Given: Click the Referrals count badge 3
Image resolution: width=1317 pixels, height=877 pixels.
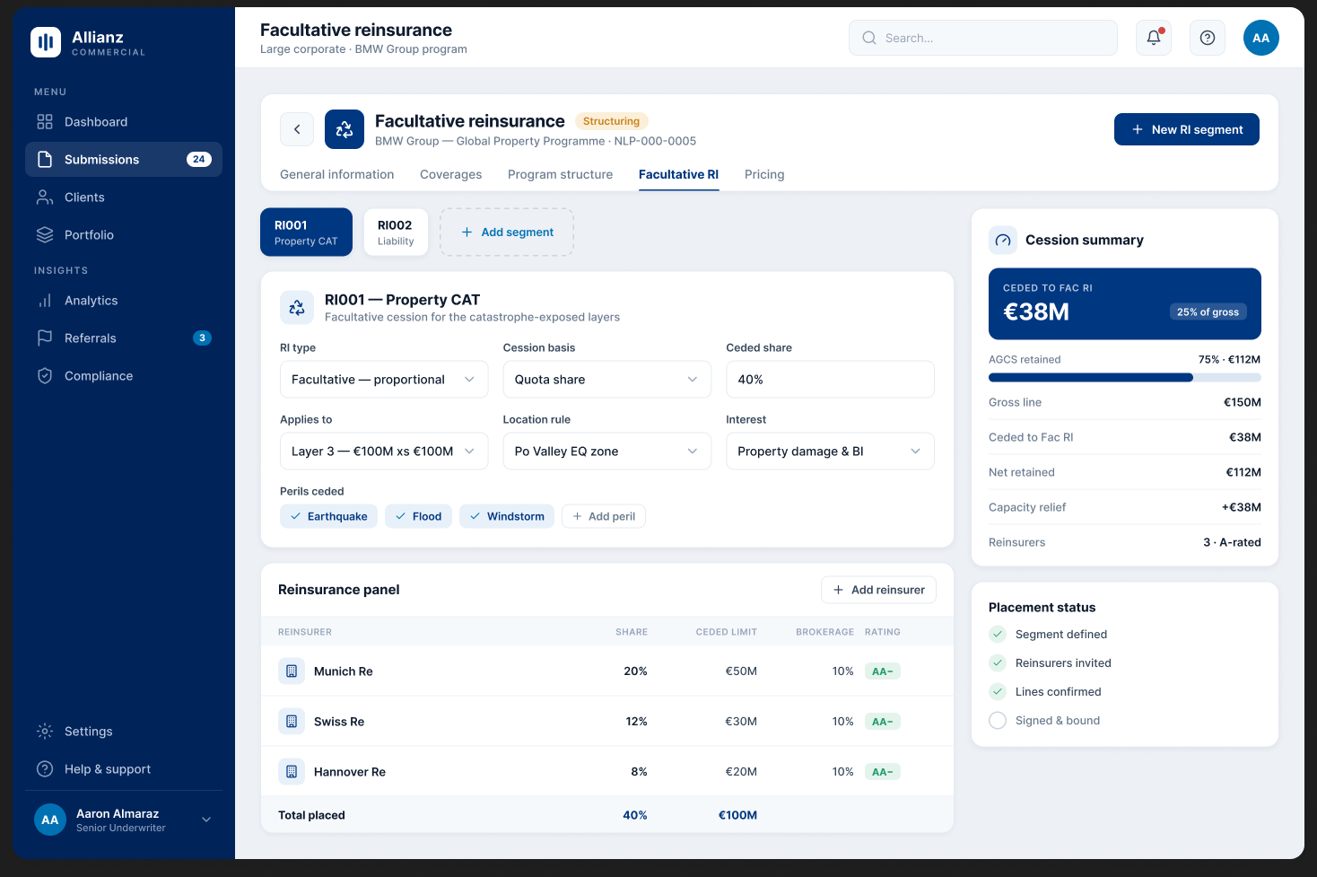Looking at the screenshot, I should tap(203, 338).
